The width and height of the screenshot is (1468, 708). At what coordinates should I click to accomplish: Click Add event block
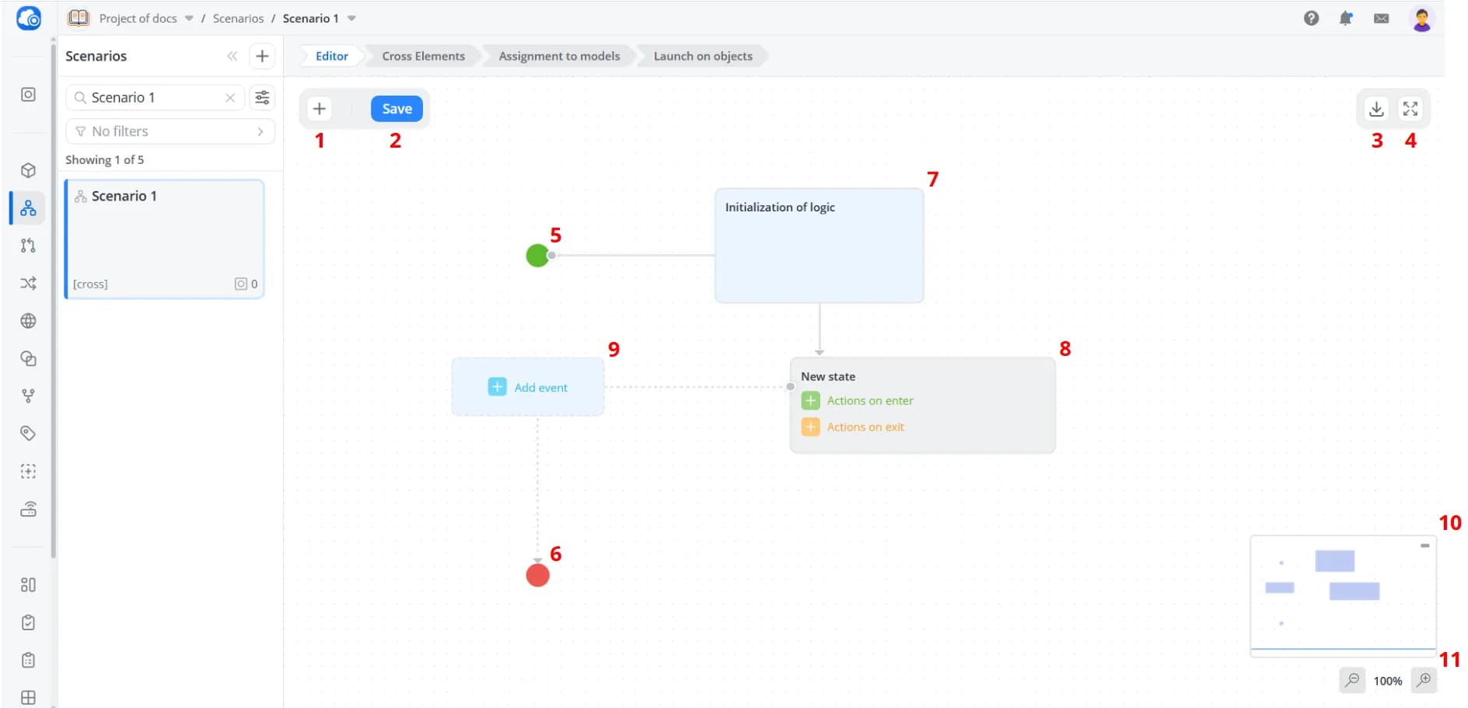click(528, 387)
